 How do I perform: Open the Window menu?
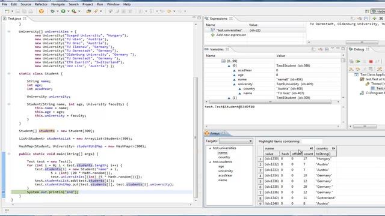click(x=113, y=4)
